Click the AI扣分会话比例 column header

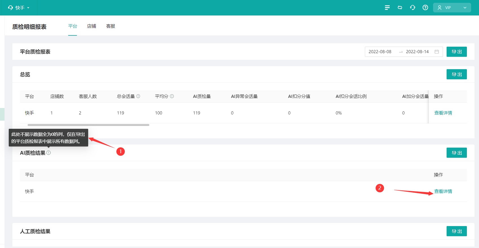tap(351, 96)
